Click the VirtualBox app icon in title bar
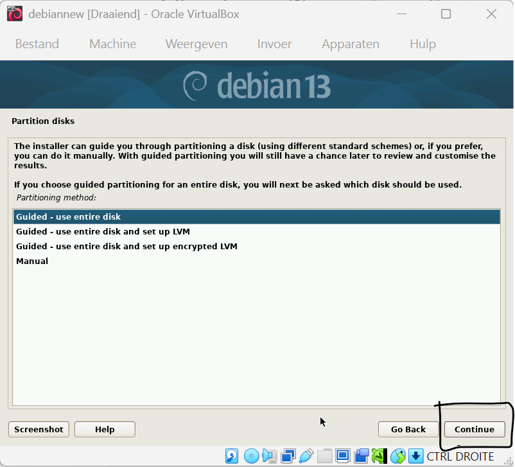515x467 pixels. [x=15, y=13]
